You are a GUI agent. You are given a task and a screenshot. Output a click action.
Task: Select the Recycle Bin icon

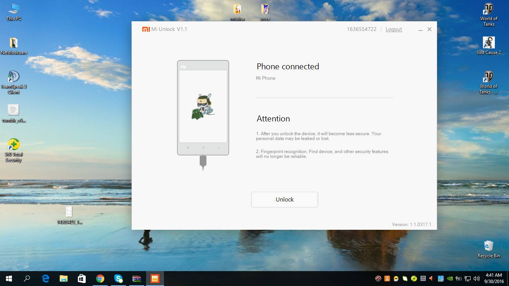click(x=489, y=249)
